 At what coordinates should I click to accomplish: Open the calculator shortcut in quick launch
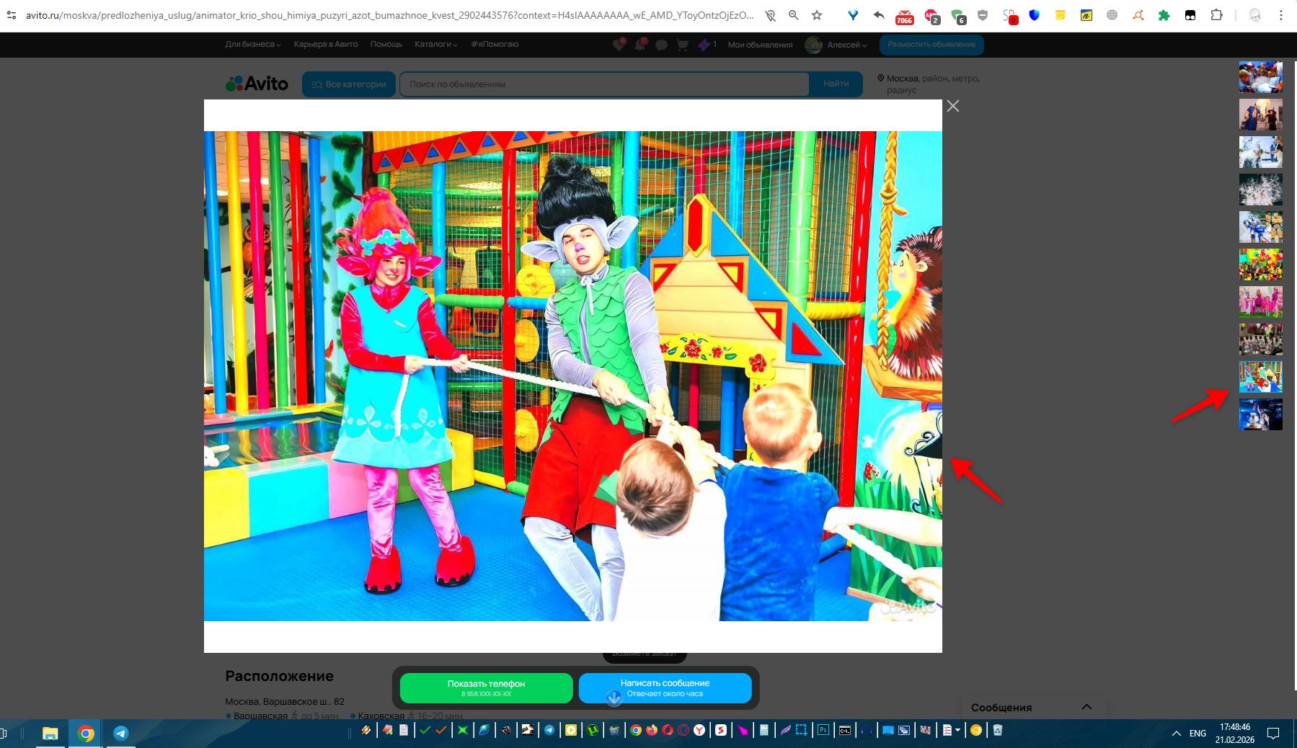pyautogui.click(x=763, y=730)
